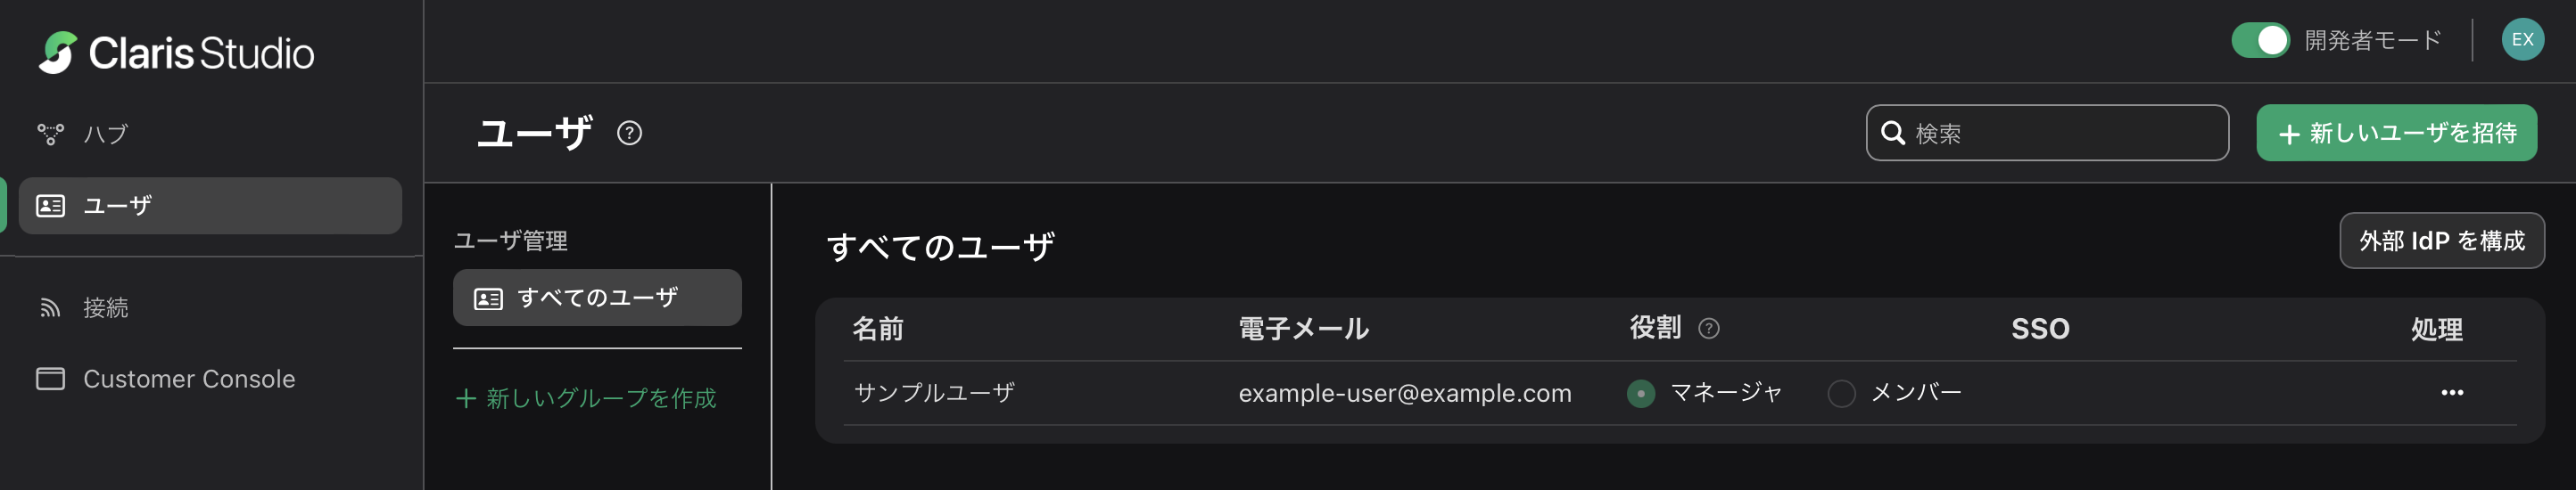Image resolution: width=2576 pixels, height=490 pixels.
Task: Click the help icon beside ユーザ heading
Action: tap(629, 133)
